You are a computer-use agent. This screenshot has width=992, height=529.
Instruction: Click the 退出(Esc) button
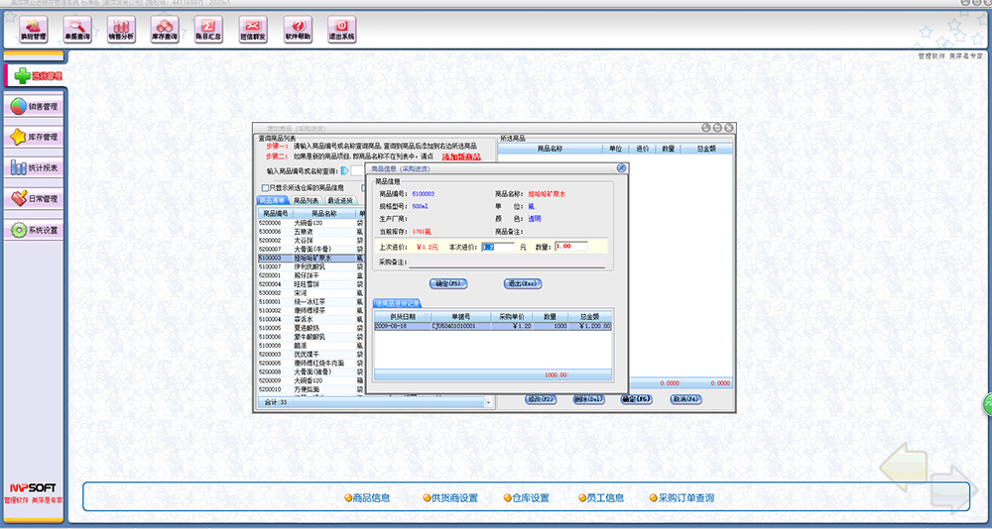(522, 283)
